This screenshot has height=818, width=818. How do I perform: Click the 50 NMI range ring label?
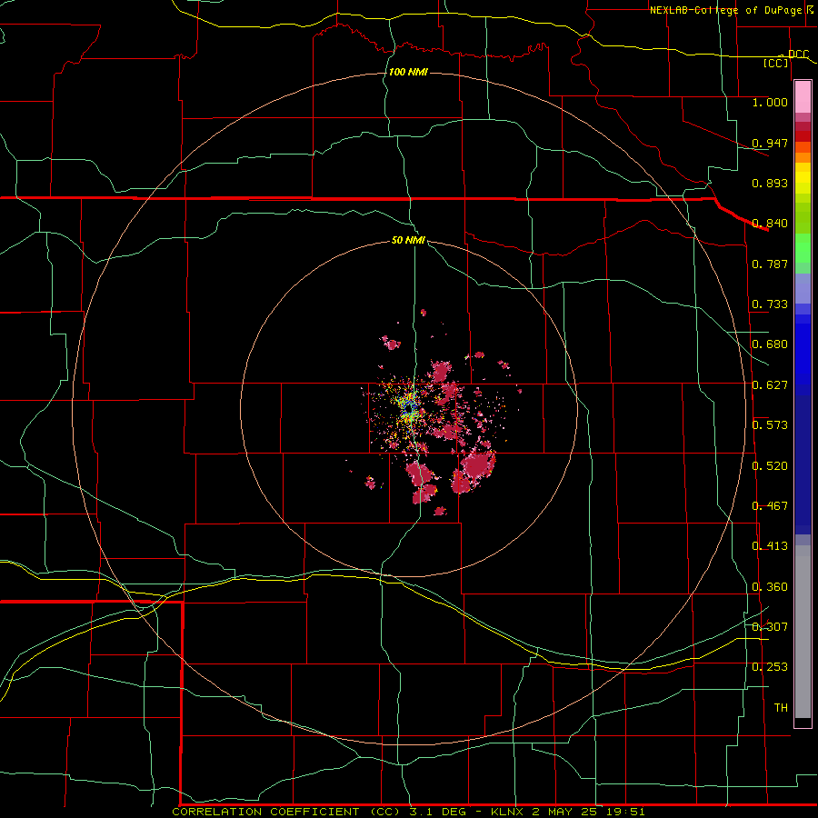pyautogui.click(x=408, y=240)
